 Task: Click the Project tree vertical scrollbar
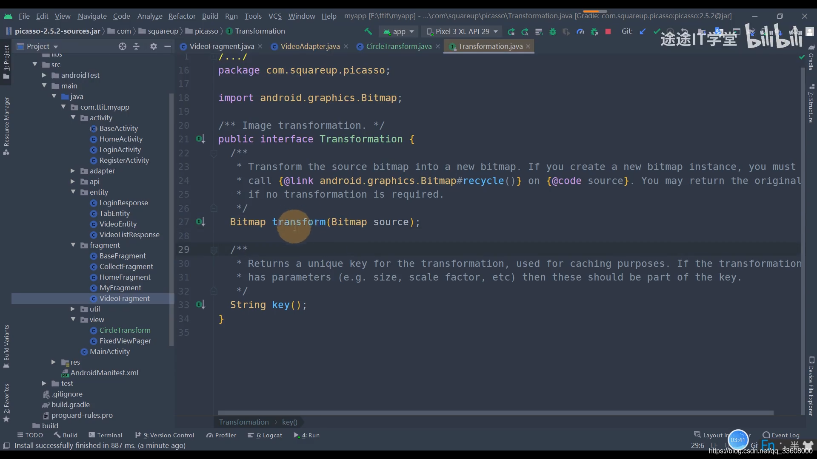171,220
